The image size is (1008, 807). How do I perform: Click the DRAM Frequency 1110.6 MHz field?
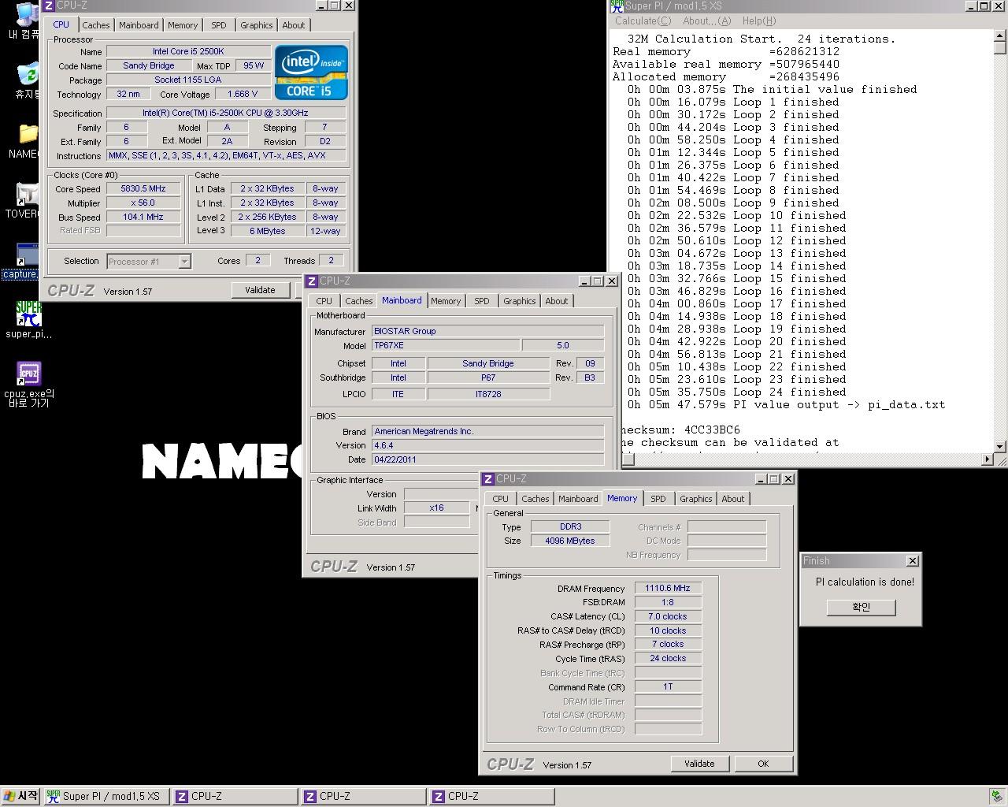coord(668,588)
